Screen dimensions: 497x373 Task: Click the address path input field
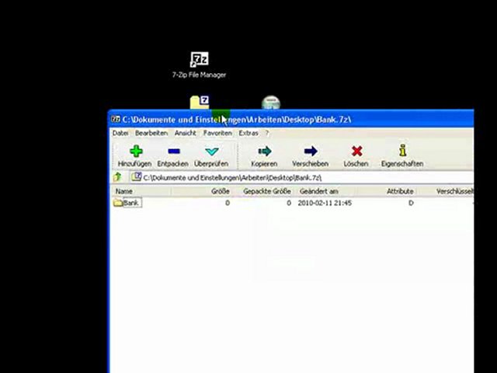coord(303,178)
